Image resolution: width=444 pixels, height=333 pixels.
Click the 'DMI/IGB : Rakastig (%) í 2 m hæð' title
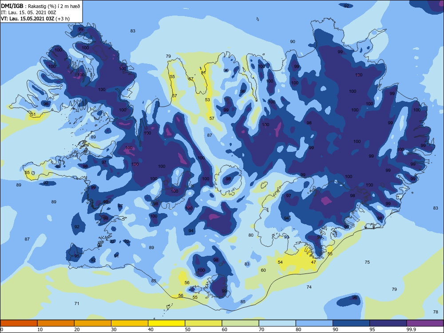[x=40, y=6]
